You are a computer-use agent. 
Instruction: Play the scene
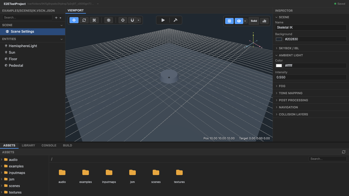tap(163, 20)
